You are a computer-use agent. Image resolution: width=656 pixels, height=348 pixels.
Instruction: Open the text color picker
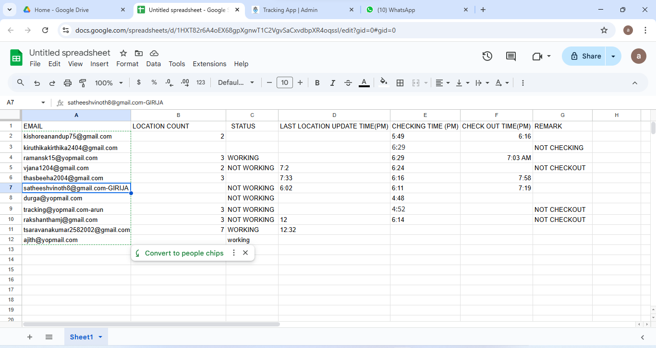364,83
